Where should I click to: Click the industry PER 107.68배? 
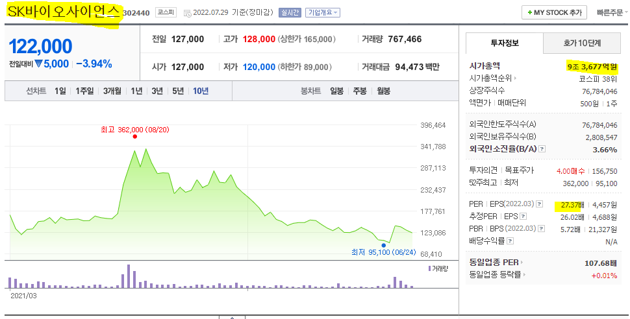pyautogui.click(x=601, y=263)
